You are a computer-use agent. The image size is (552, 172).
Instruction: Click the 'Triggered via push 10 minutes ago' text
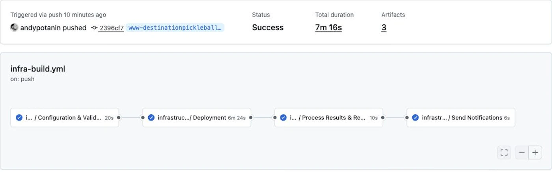[58, 15]
